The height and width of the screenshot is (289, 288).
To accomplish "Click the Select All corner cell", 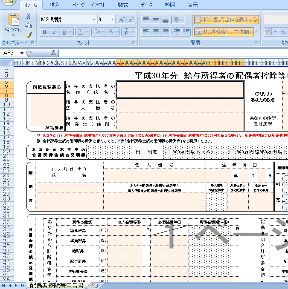I will [x=7, y=63].
